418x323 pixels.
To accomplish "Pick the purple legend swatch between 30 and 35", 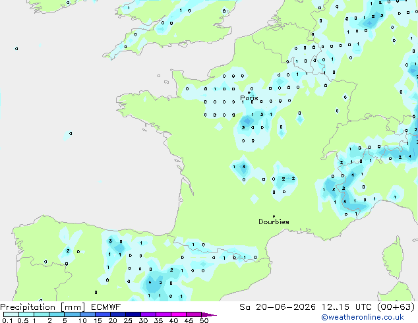I will coord(148,314).
